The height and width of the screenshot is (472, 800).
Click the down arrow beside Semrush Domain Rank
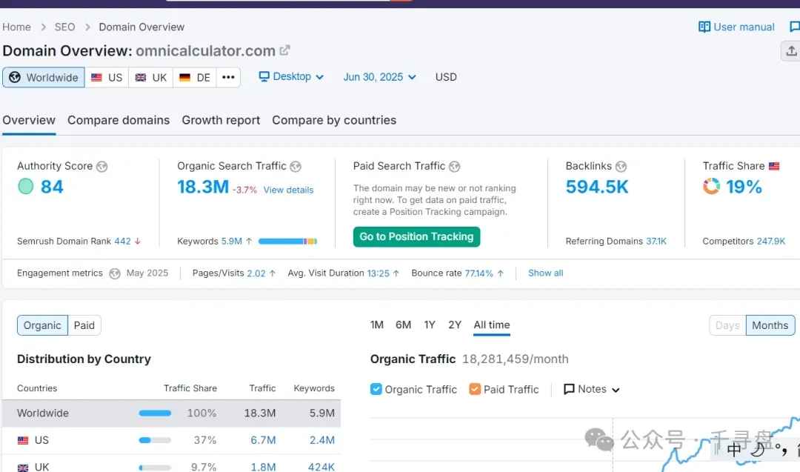point(138,242)
